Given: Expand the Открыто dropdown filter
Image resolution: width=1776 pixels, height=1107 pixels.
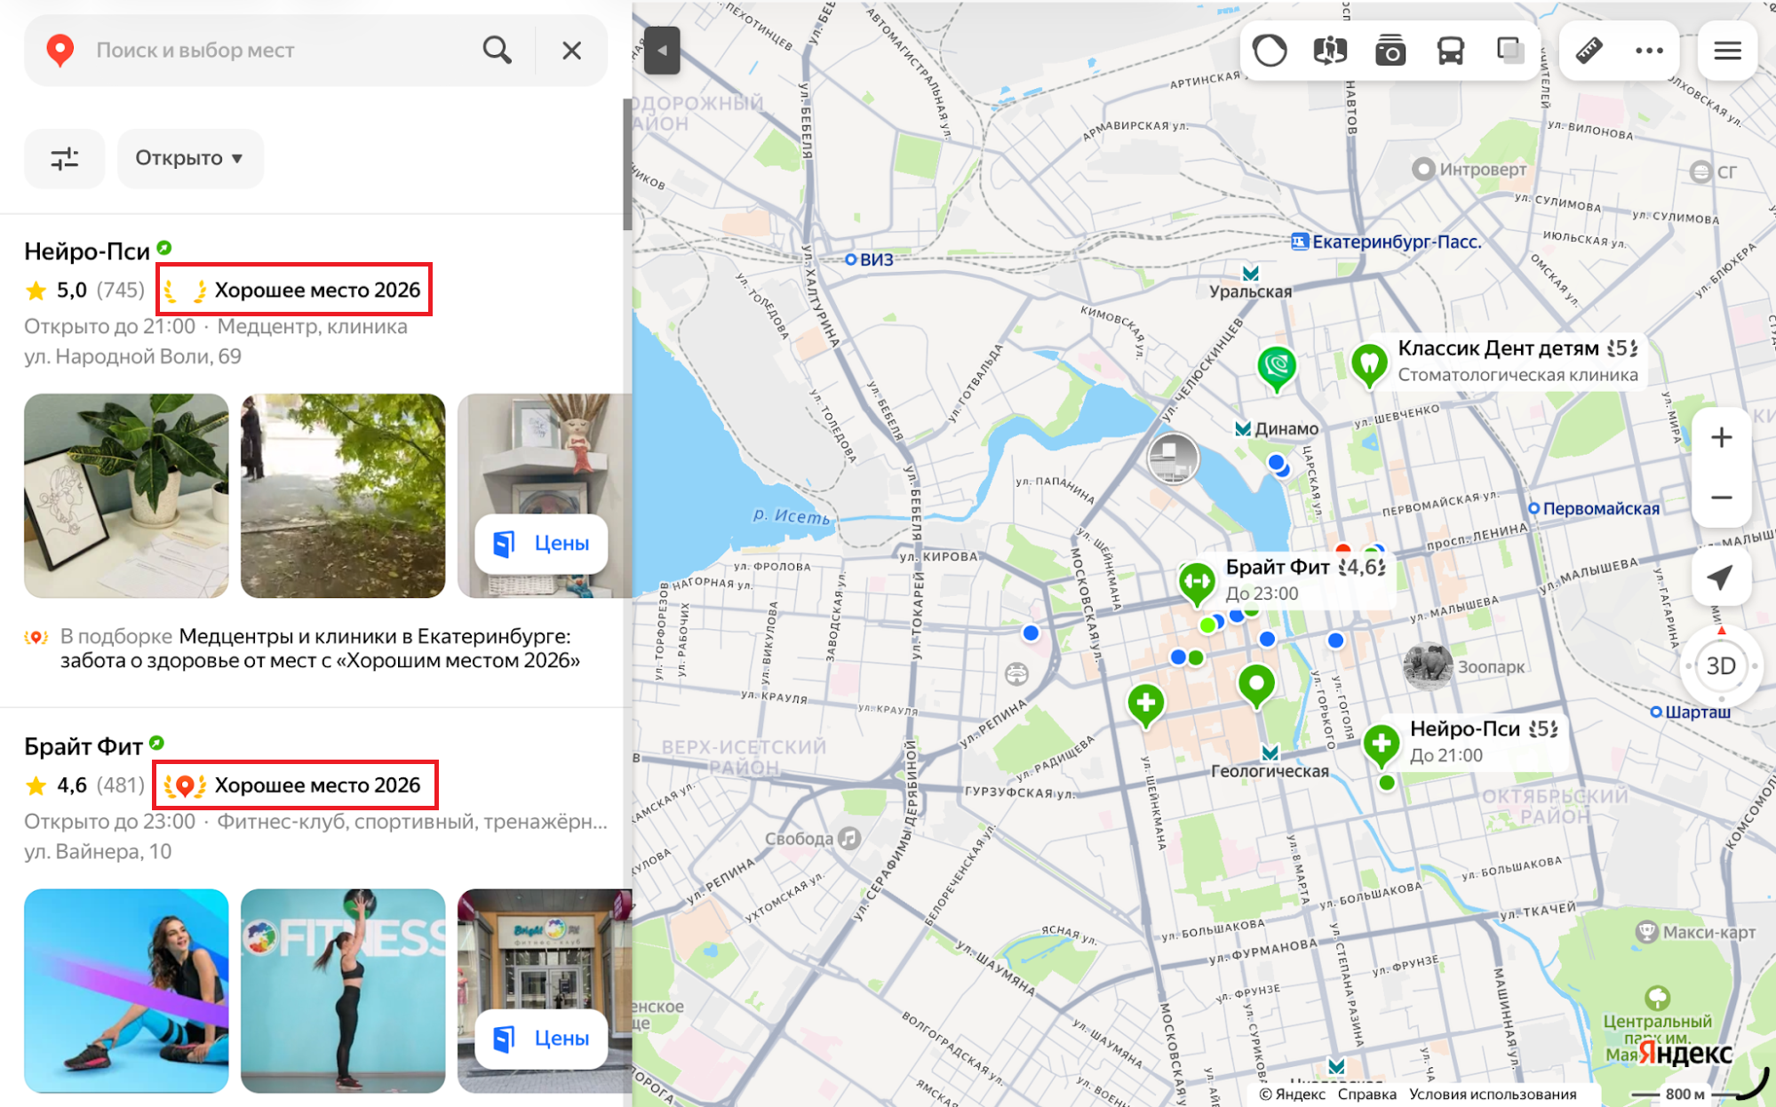Looking at the screenshot, I should 189,158.
